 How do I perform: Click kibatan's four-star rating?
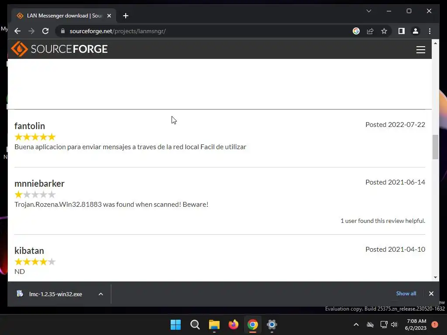(35, 262)
